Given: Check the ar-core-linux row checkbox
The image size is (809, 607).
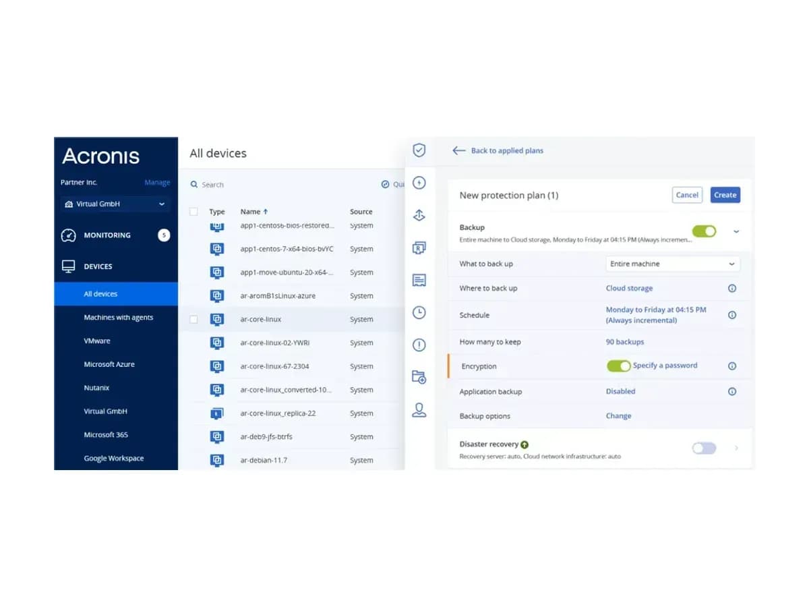Looking at the screenshot, I should click(x=194, y=320).
